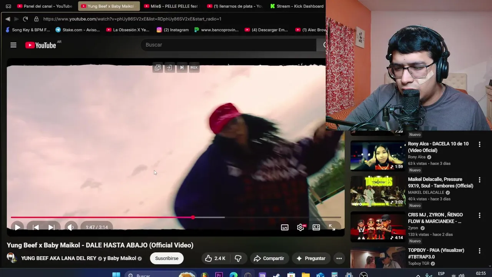Open OBS Studio from taskbar
The width and height of the screenshot is (492, 277).
363,275
